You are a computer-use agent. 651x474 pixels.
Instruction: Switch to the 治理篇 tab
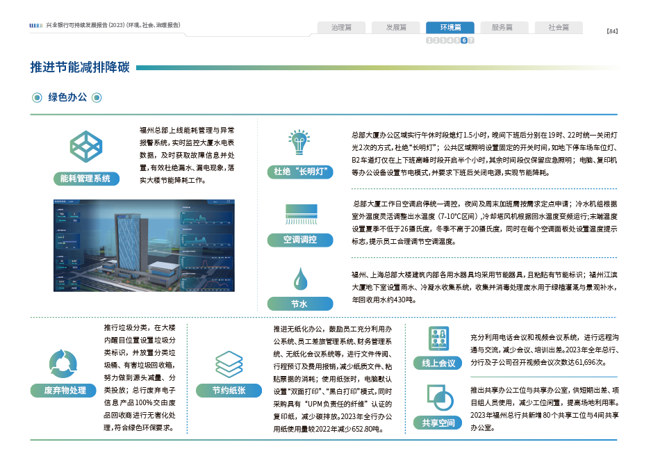[341, 28]
